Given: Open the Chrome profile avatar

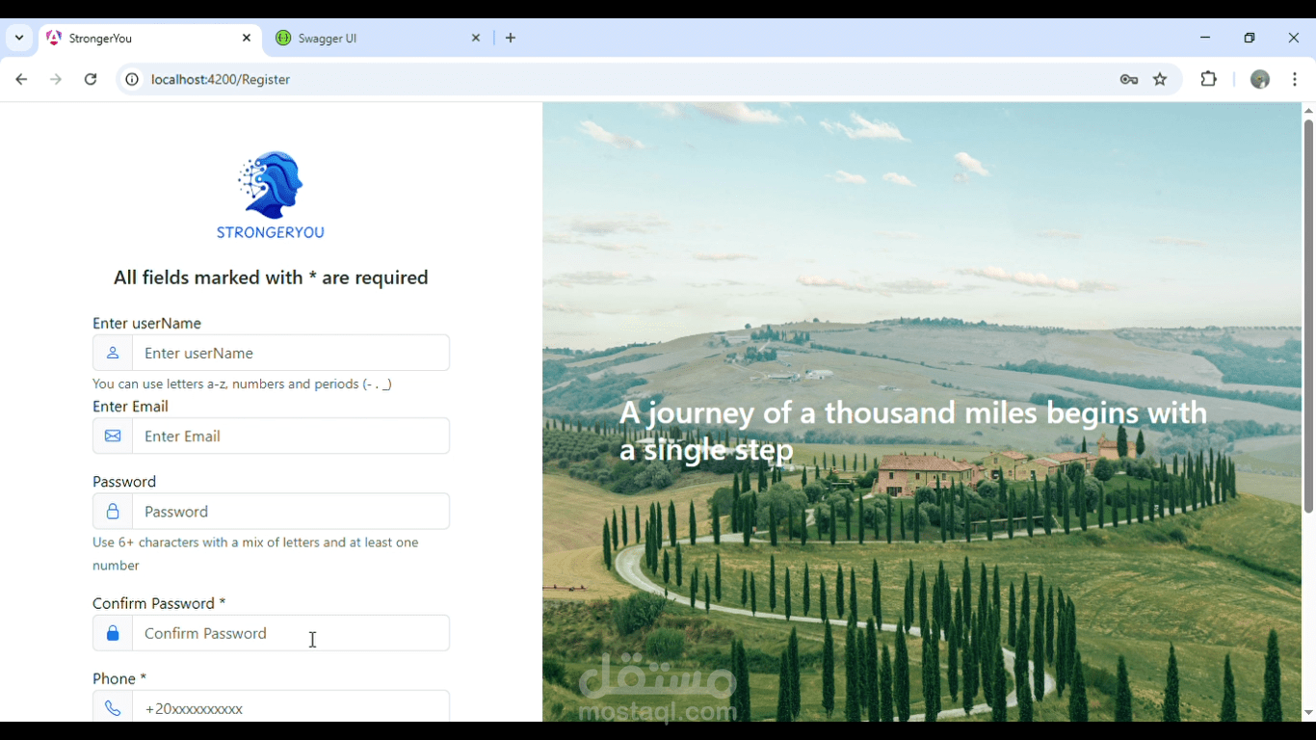Looking at the screenshot, I should pos(1260,79).
